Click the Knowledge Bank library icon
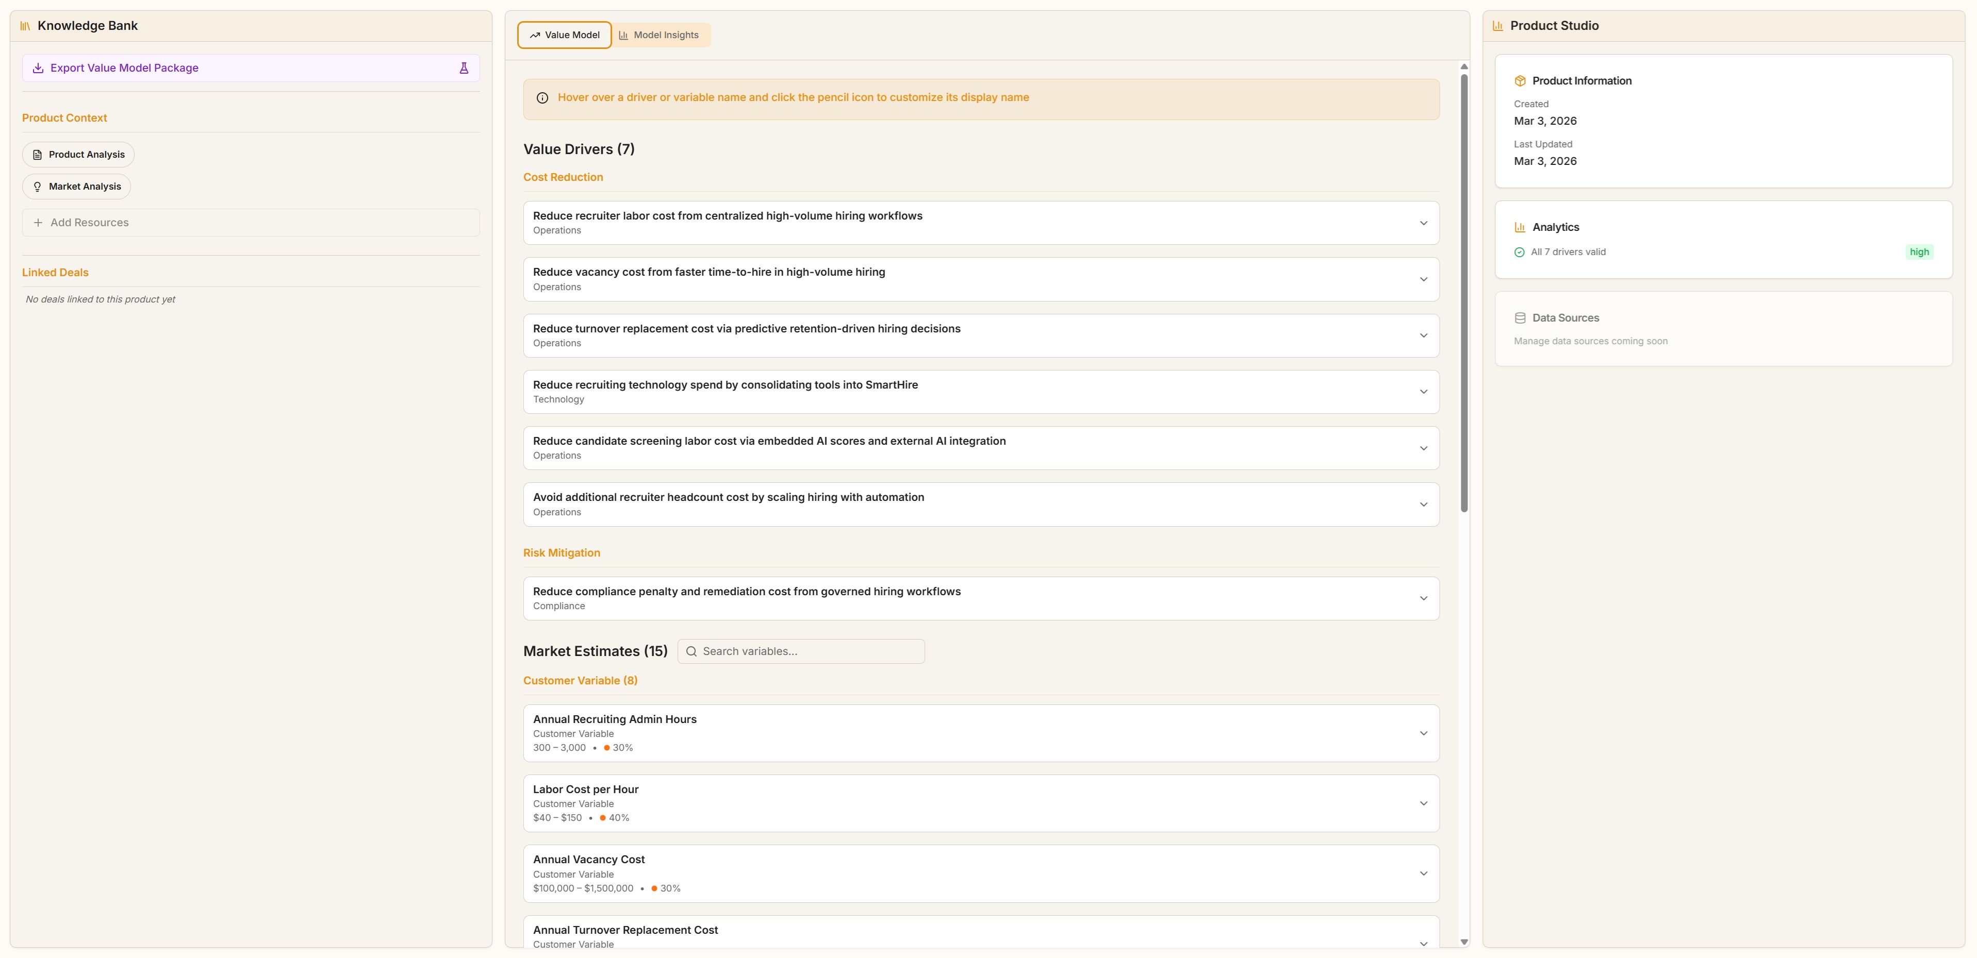 pos(25,26)
